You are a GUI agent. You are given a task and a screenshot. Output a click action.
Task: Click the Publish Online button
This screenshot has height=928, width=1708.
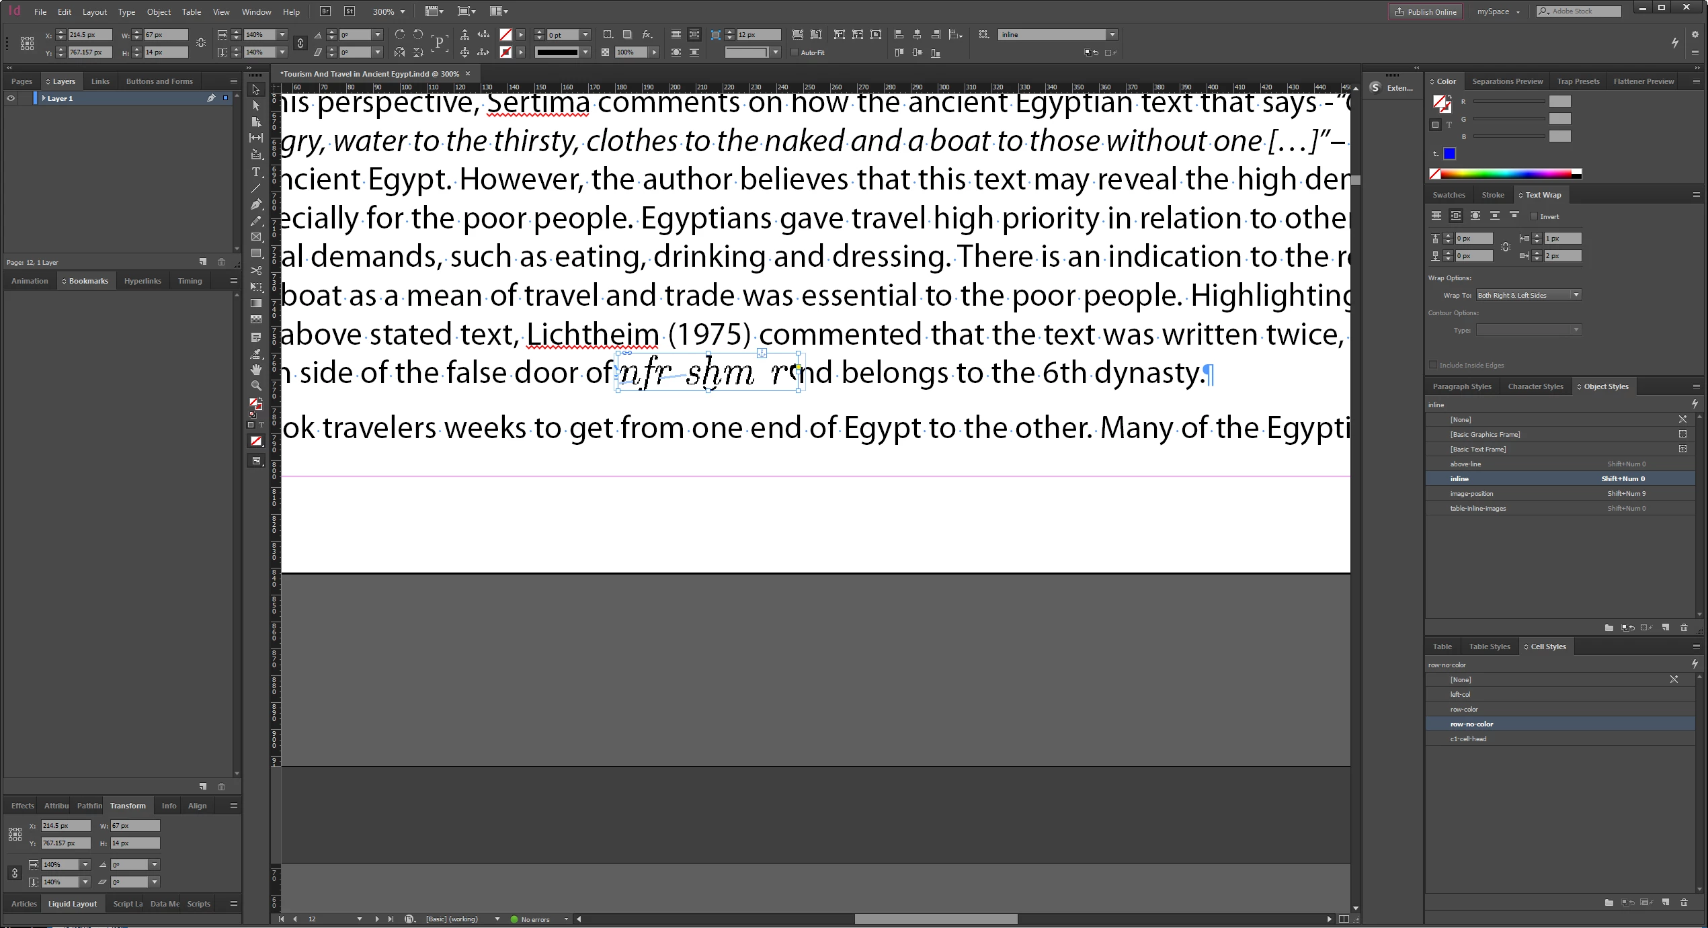pos(1425,11)
